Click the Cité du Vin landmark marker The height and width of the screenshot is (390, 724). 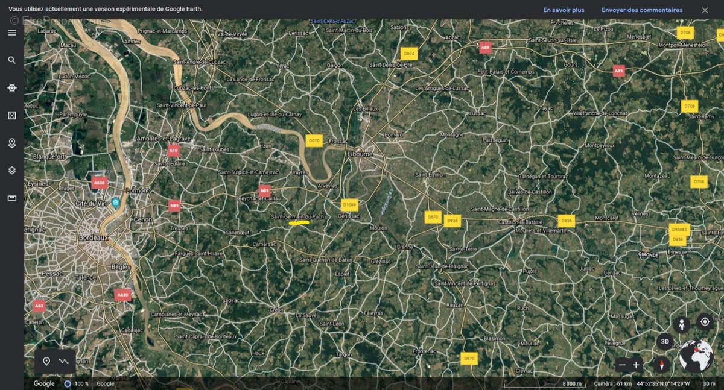click(115, 201)
